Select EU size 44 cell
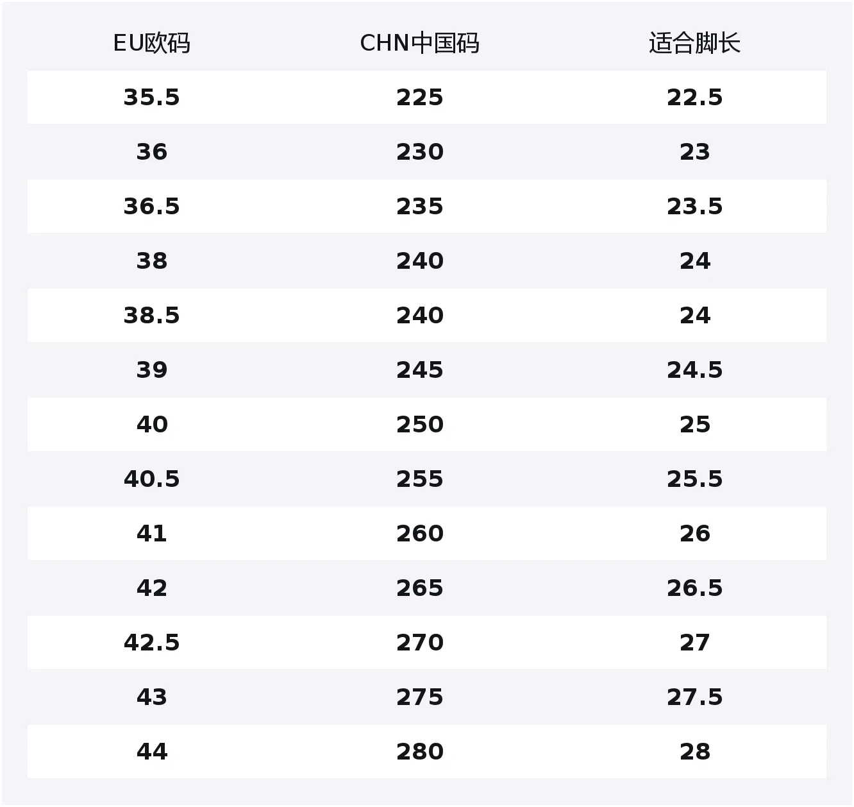The height and width of the screenshot is (807, 854). (x=152, y=752)
